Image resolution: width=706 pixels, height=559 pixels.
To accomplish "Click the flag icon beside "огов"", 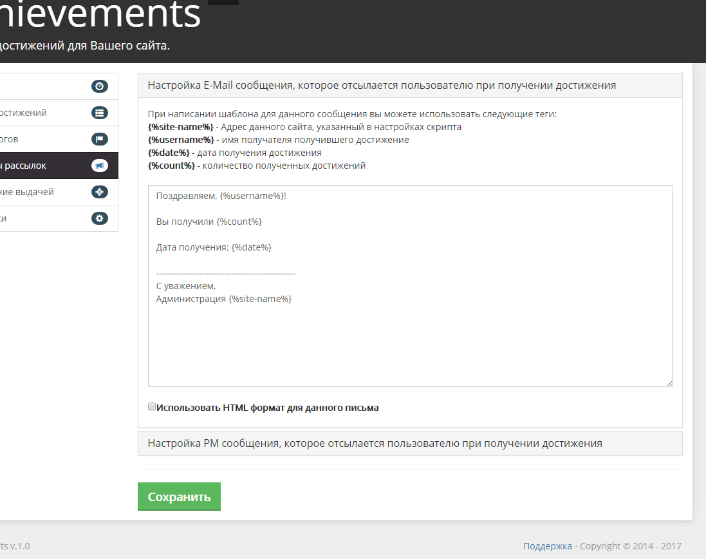I will point(99,139).
